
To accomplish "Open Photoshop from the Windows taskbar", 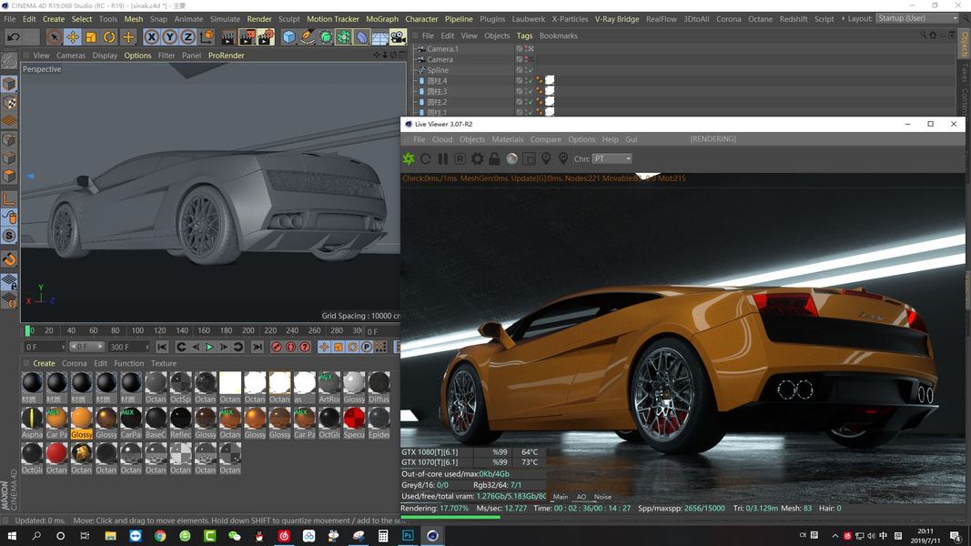I will click(x=408, y=535).
